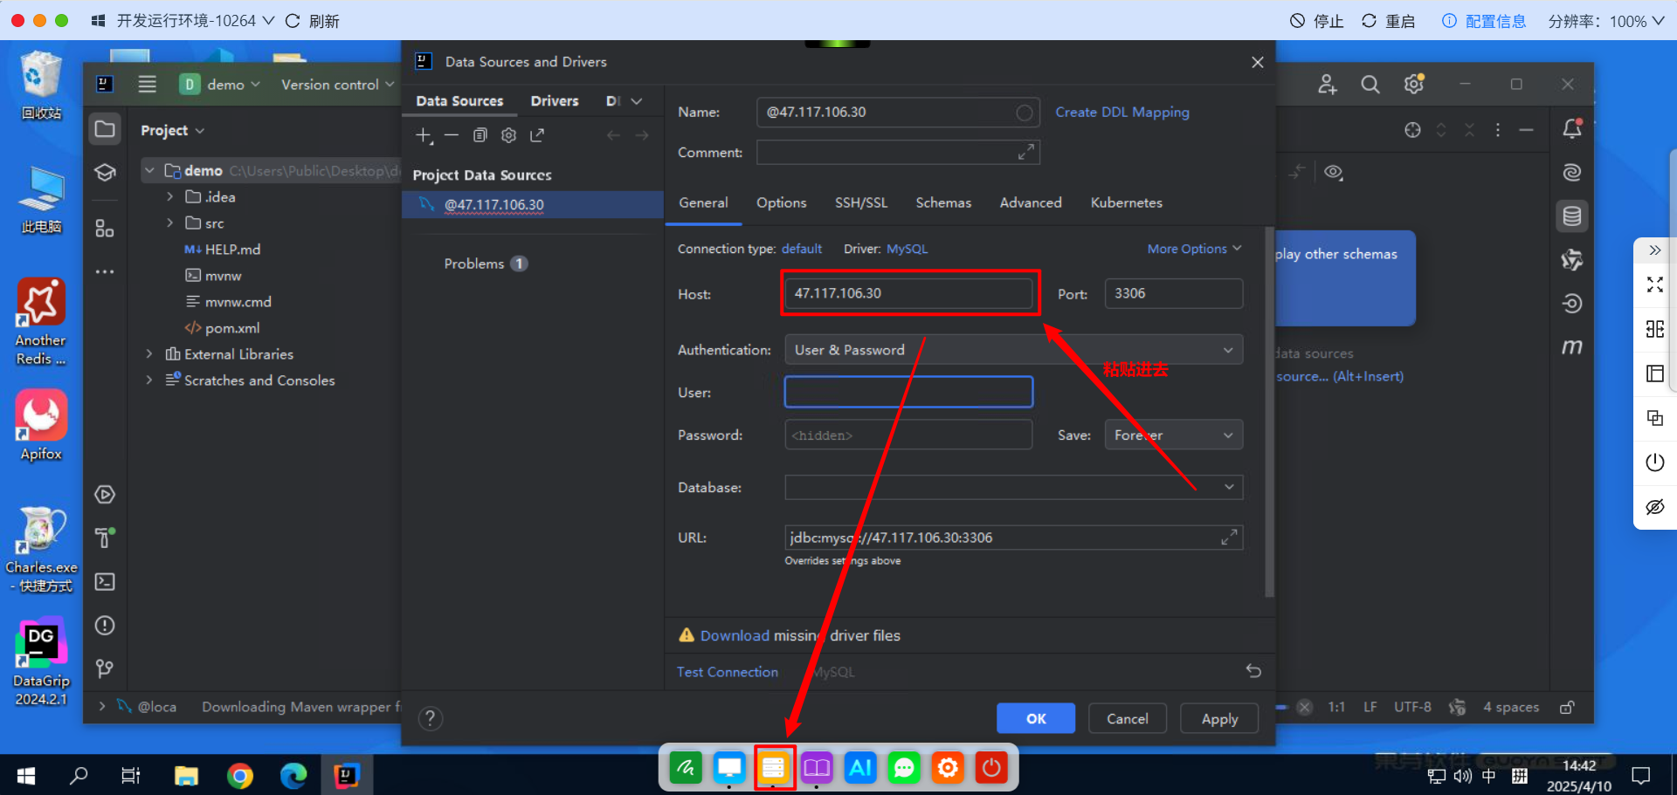Click the name color circle toggle

click(x=1025, y=113)
